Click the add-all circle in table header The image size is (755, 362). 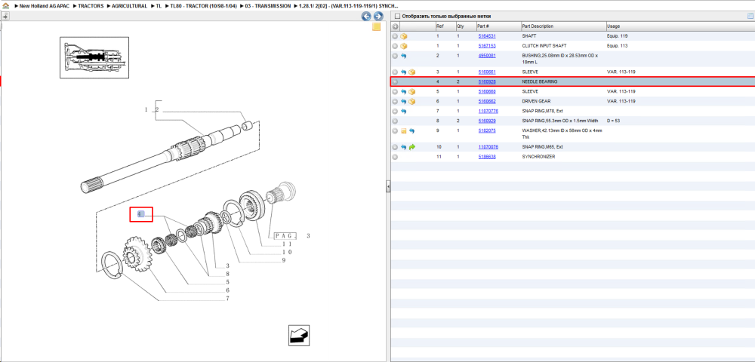[x=395, y=26]
